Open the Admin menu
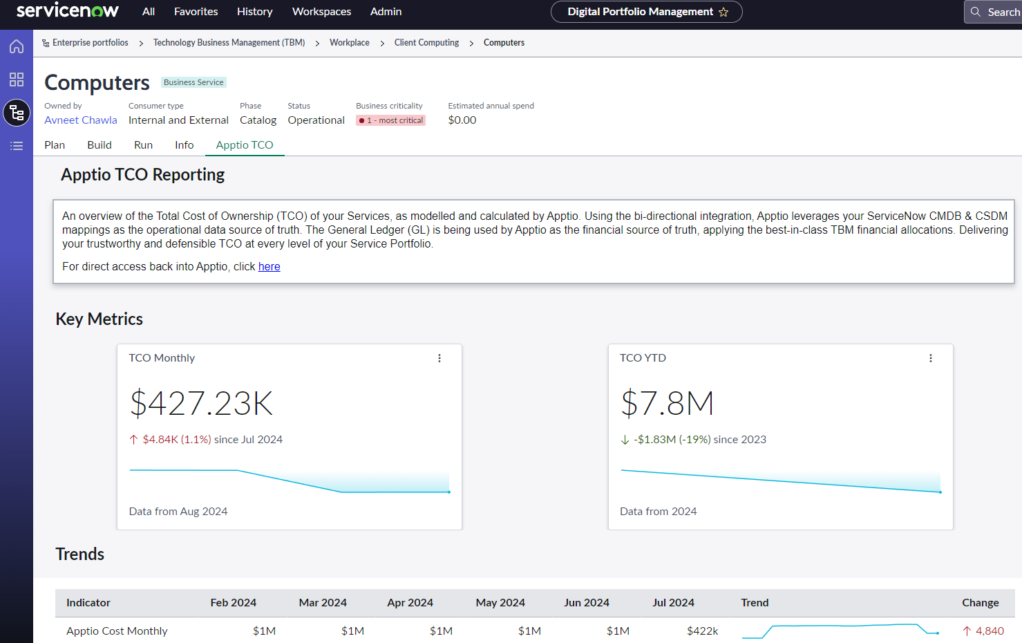Screen dimensions: 1022x643 (386, 12)
